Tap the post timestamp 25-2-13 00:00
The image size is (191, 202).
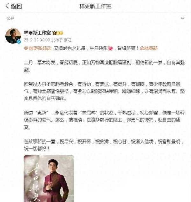coord(37,40)
